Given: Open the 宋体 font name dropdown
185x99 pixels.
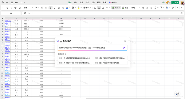Looking at the screenshot, I should [x=28, y=8].
